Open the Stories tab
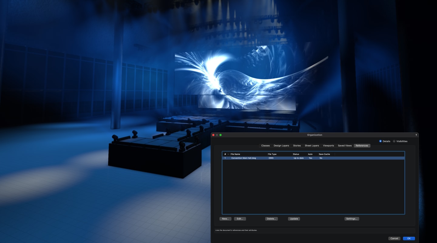Screen dimensions: 437x243 tap(297, 146)
